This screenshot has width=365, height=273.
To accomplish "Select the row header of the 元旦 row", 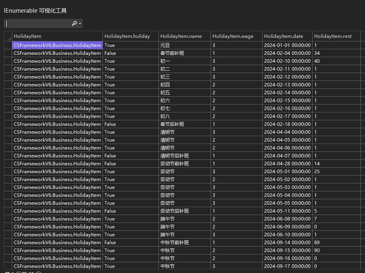I will coord(8,45).
